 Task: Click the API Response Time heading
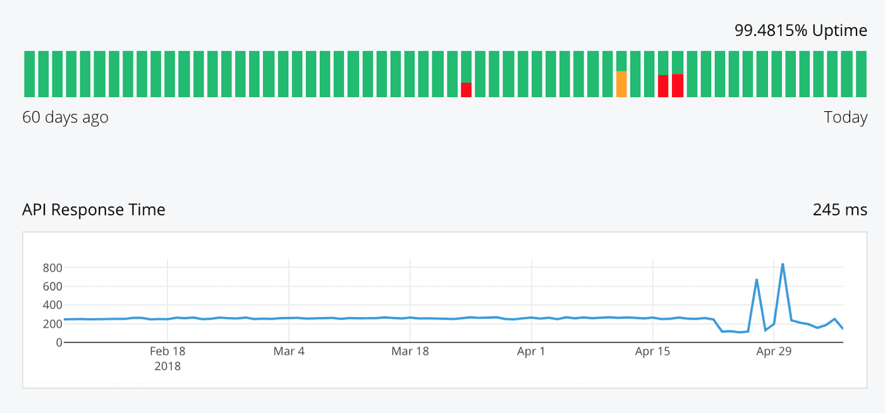(94, 209)
